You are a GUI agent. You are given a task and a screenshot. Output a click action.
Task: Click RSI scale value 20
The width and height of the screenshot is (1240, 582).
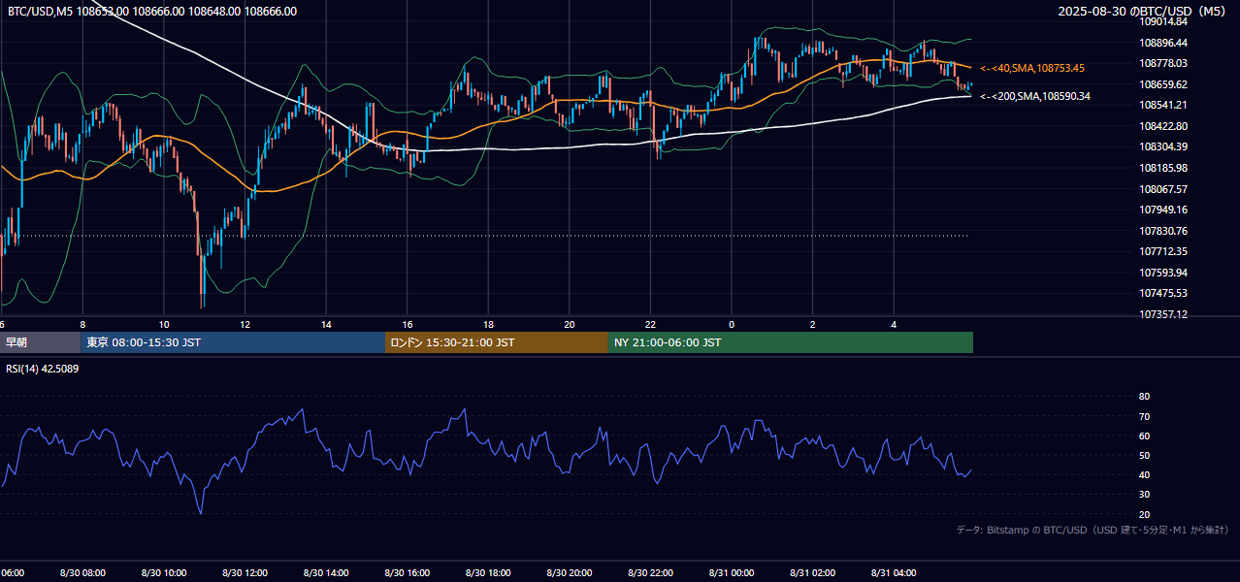[1144, 514]
